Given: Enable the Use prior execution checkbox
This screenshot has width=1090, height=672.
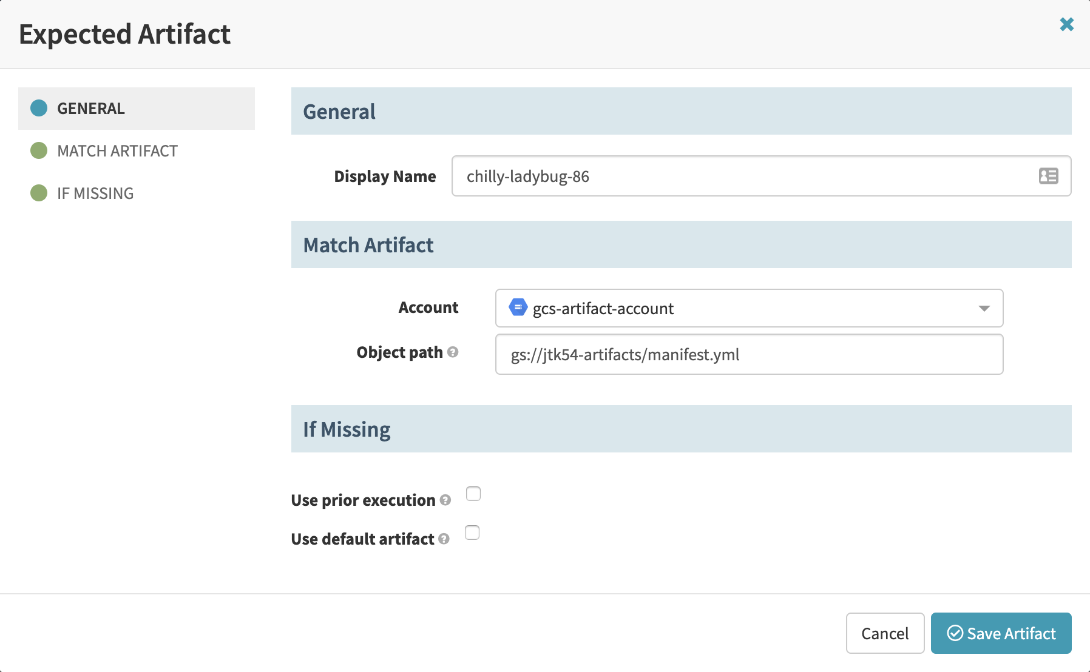Looking at the screenshot, I should (473, 494).
